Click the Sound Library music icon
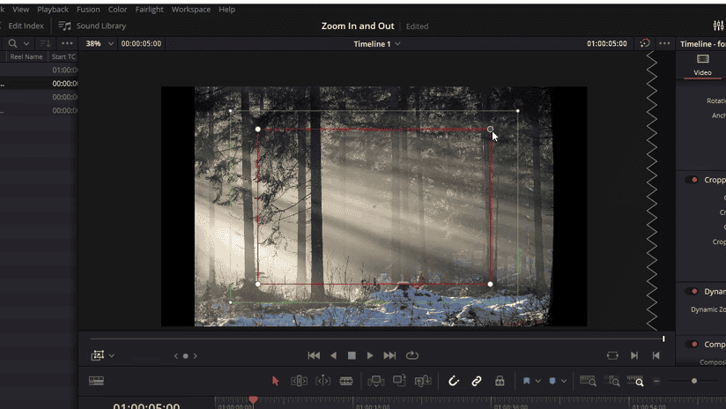Screen dimensions: 726x409 (65, 26)
